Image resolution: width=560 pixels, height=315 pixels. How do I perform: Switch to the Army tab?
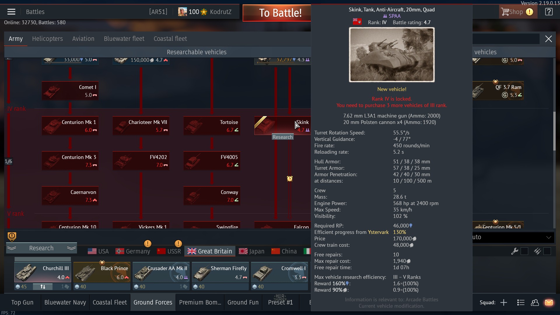click(16, 39)
